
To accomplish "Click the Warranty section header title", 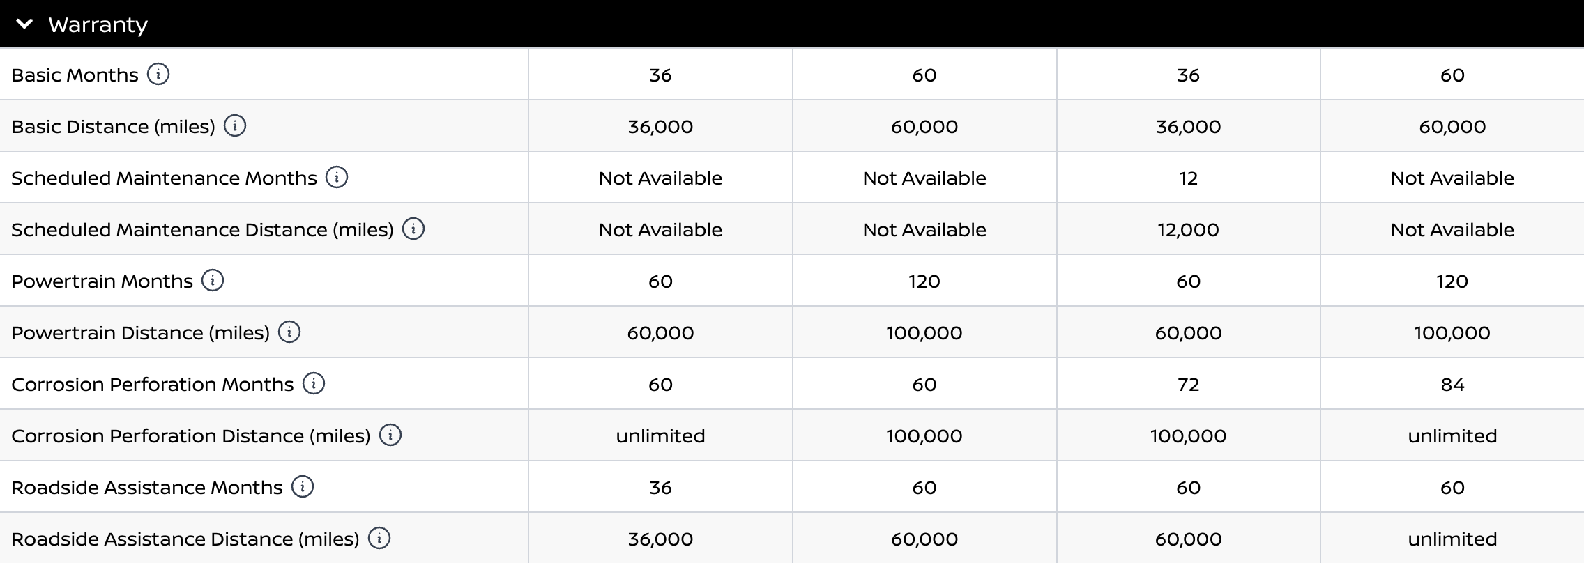I will [98, 25].
